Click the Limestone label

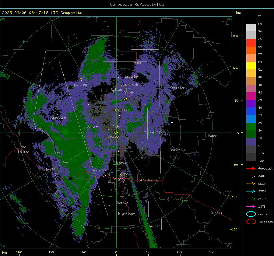58,117
